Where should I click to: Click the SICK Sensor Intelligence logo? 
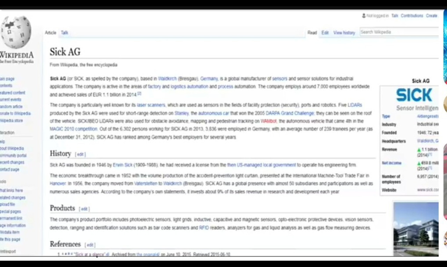pos(417,99)
